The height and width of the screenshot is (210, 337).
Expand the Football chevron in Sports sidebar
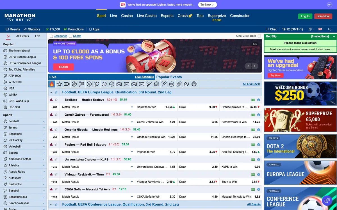click(44, 121)
